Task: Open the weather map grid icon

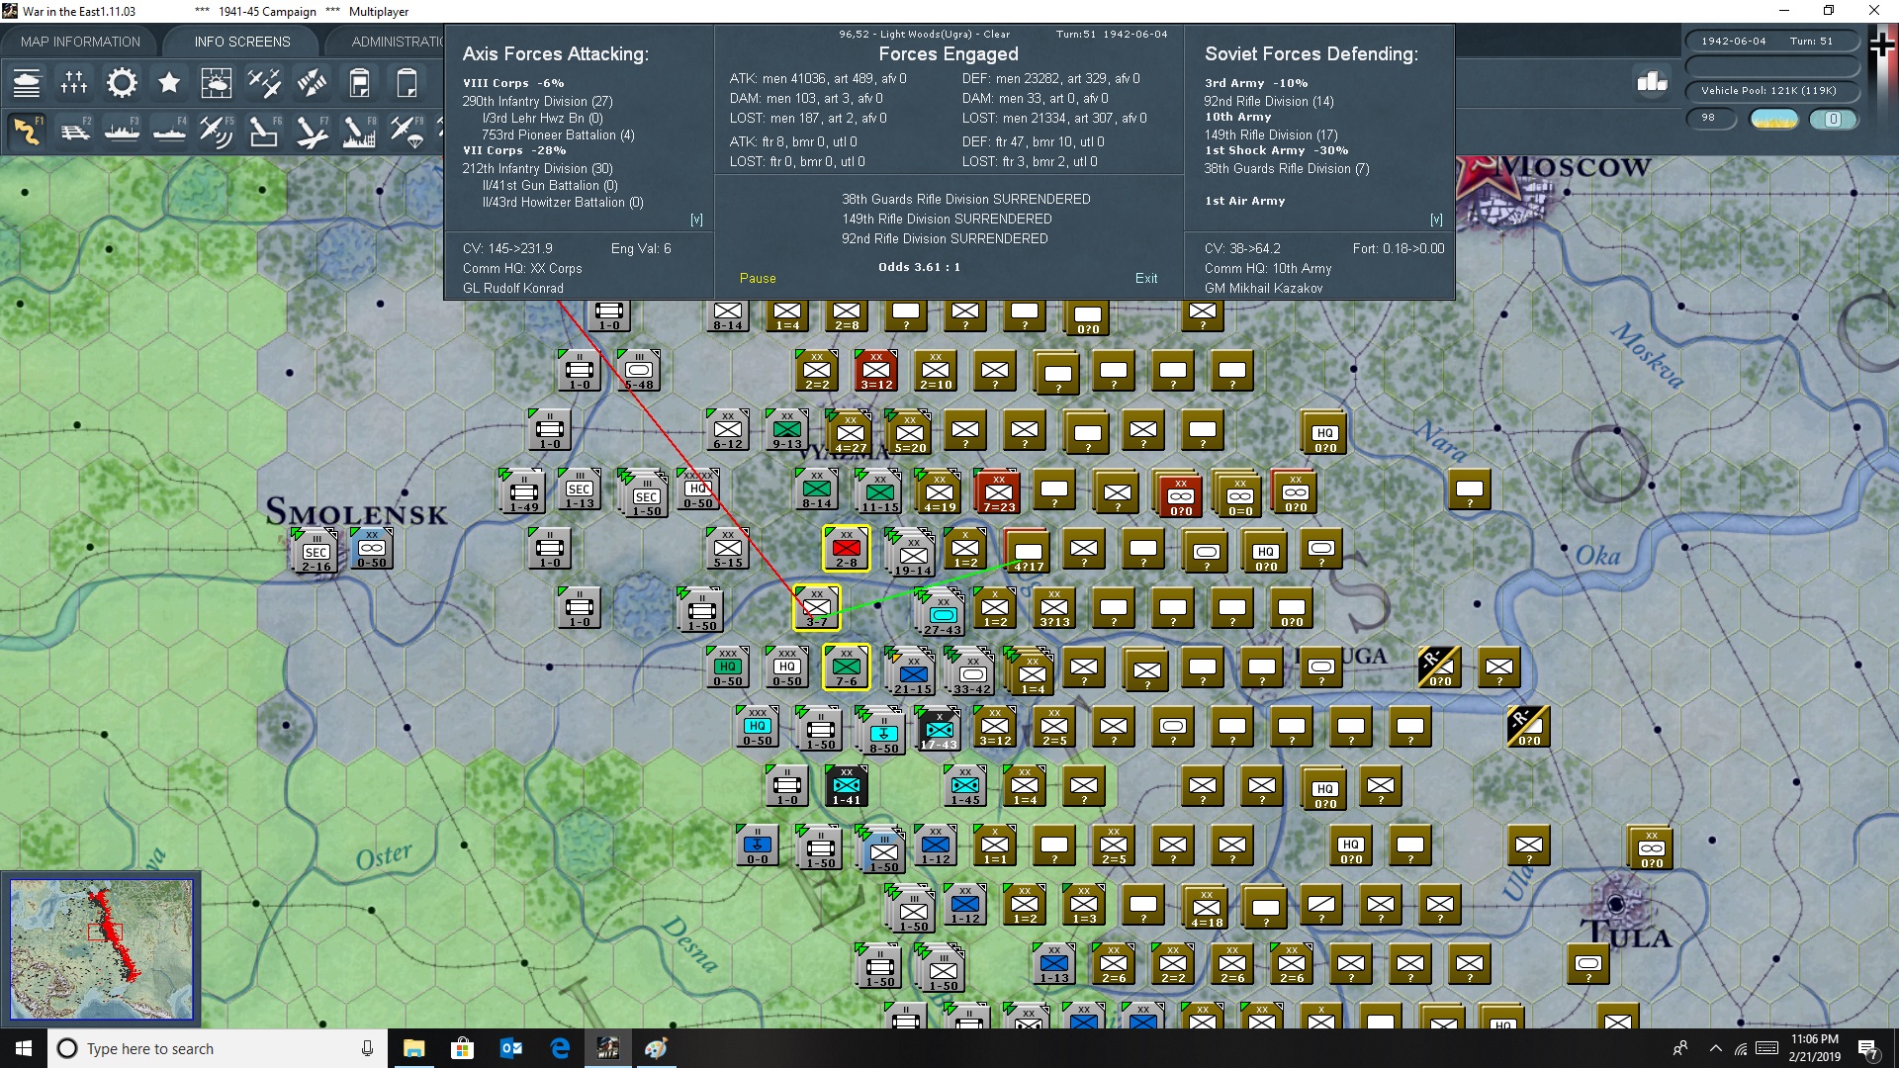Action: (x=217, y=83)
